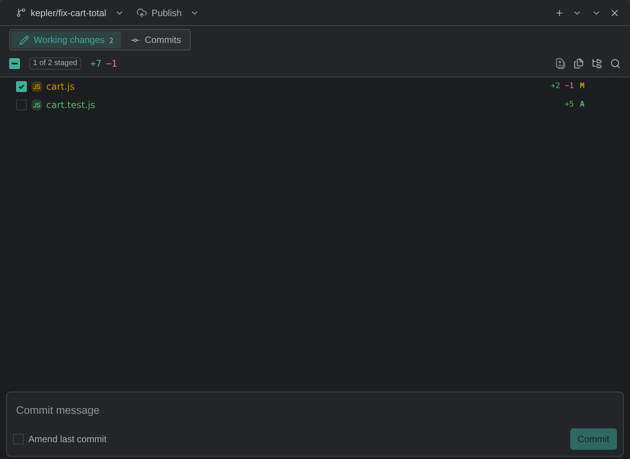The height and width of the screenshot is (459, 630).
Task: Click the plus icon in top bar
Action: coord(559,13)
